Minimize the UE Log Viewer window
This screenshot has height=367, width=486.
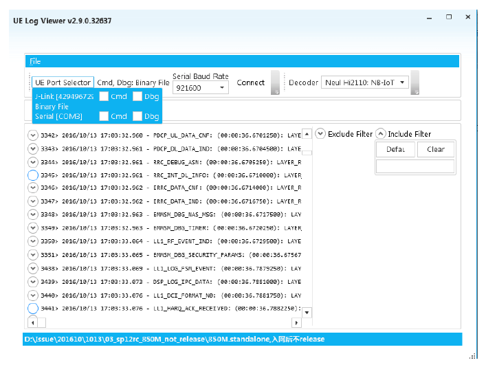pos(429,18)
